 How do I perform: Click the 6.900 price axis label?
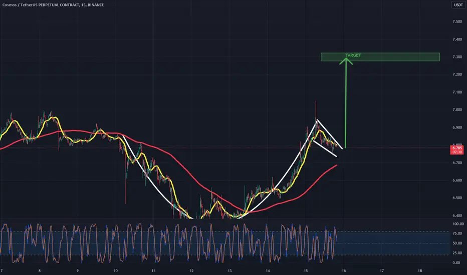click(x=457, y=127)
